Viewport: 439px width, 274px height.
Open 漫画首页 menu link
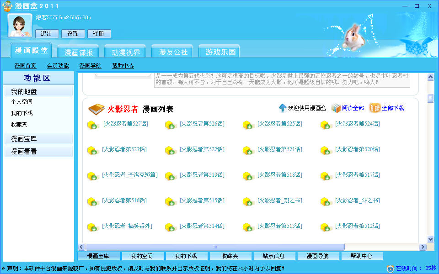(x=26, y=66)
